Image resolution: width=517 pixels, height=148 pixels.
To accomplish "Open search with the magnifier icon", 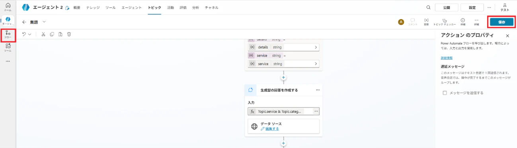I will coord(428,8).
